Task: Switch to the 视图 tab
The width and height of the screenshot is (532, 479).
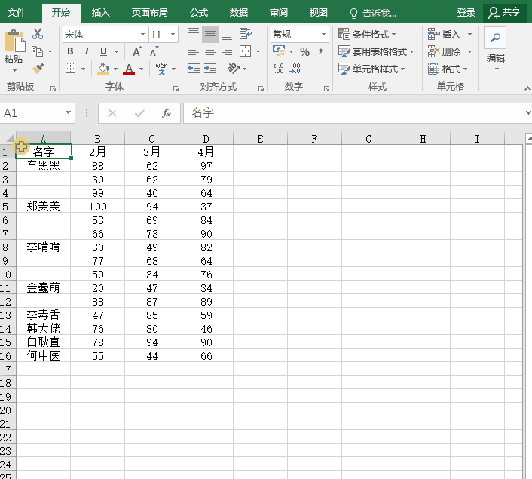Action: coord(318,13)
